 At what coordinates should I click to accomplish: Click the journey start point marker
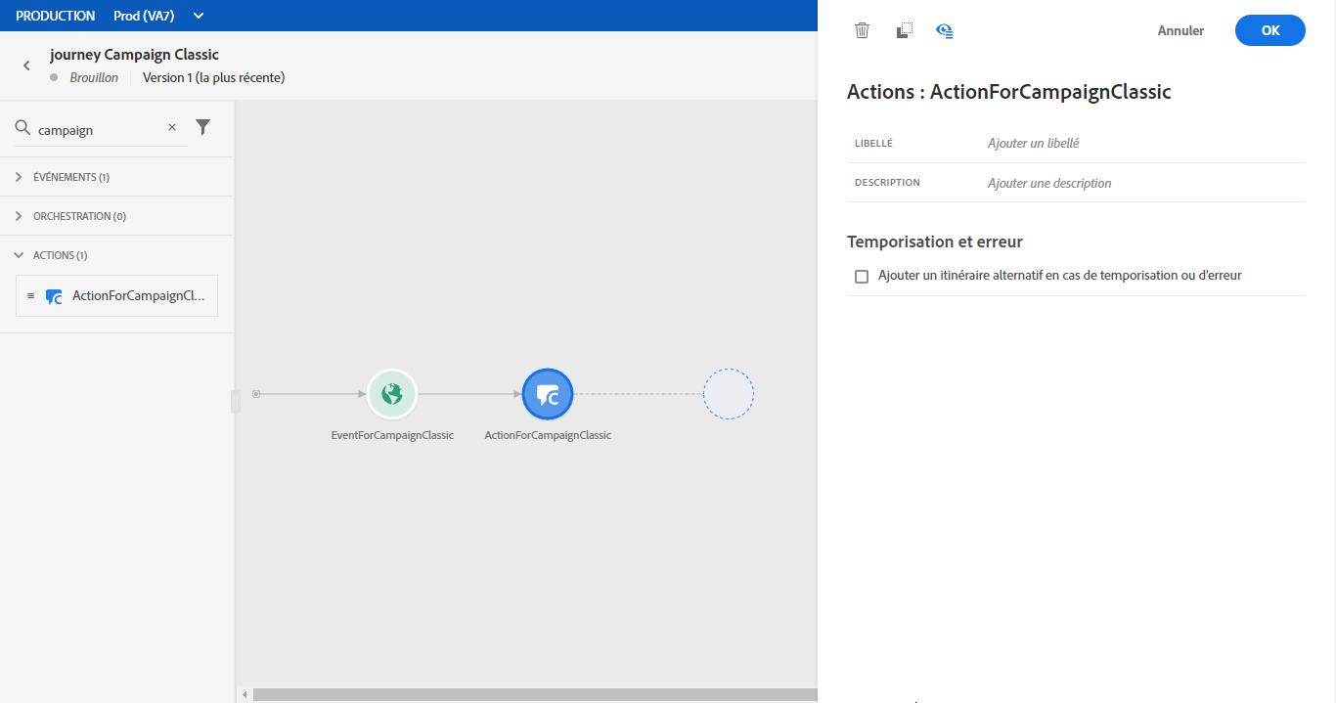pos(256,394)
